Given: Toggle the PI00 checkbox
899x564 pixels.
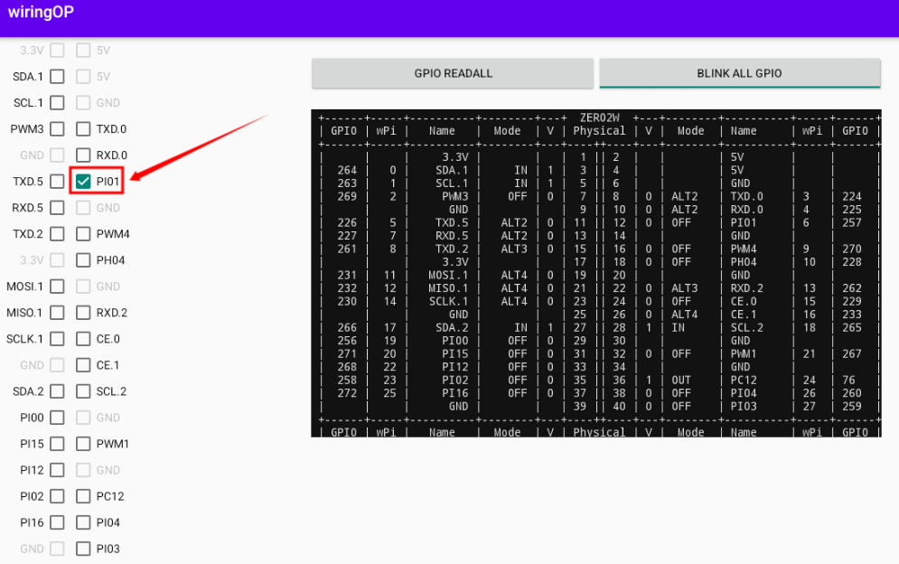Looking at the screenshot, I should (57, 418).
